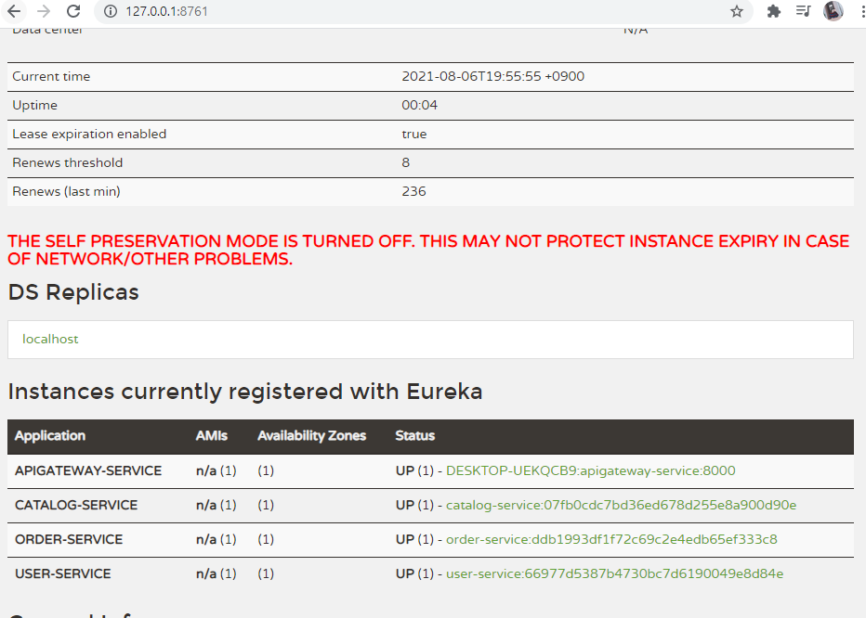Click the Uptime value 00:04
Screen dimensions: 866x618
(419, 105)
